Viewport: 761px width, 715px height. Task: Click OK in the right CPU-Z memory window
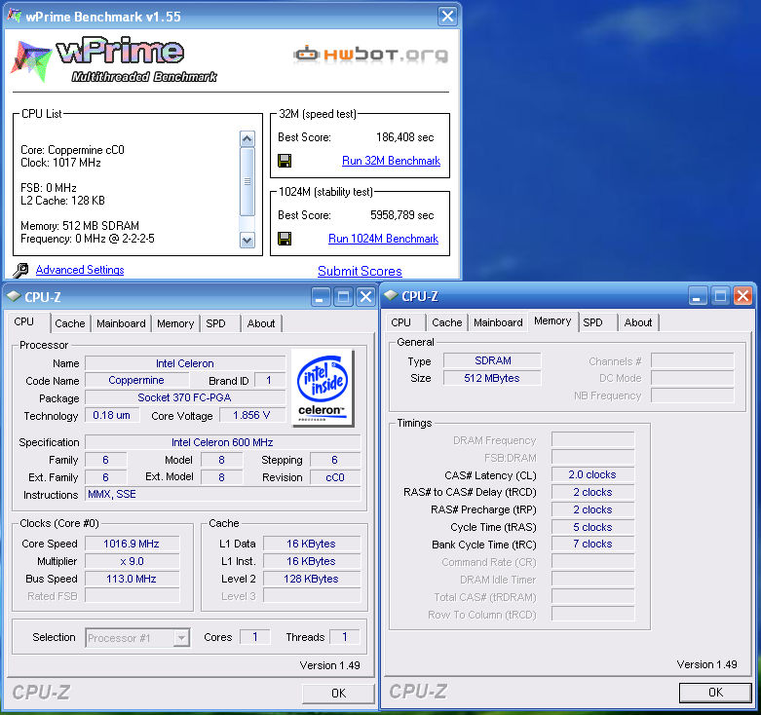[x=715, y=693]
